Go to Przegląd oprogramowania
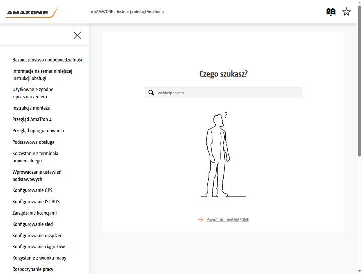This screenshot has height=274, width=362. (x=38, y=130)
